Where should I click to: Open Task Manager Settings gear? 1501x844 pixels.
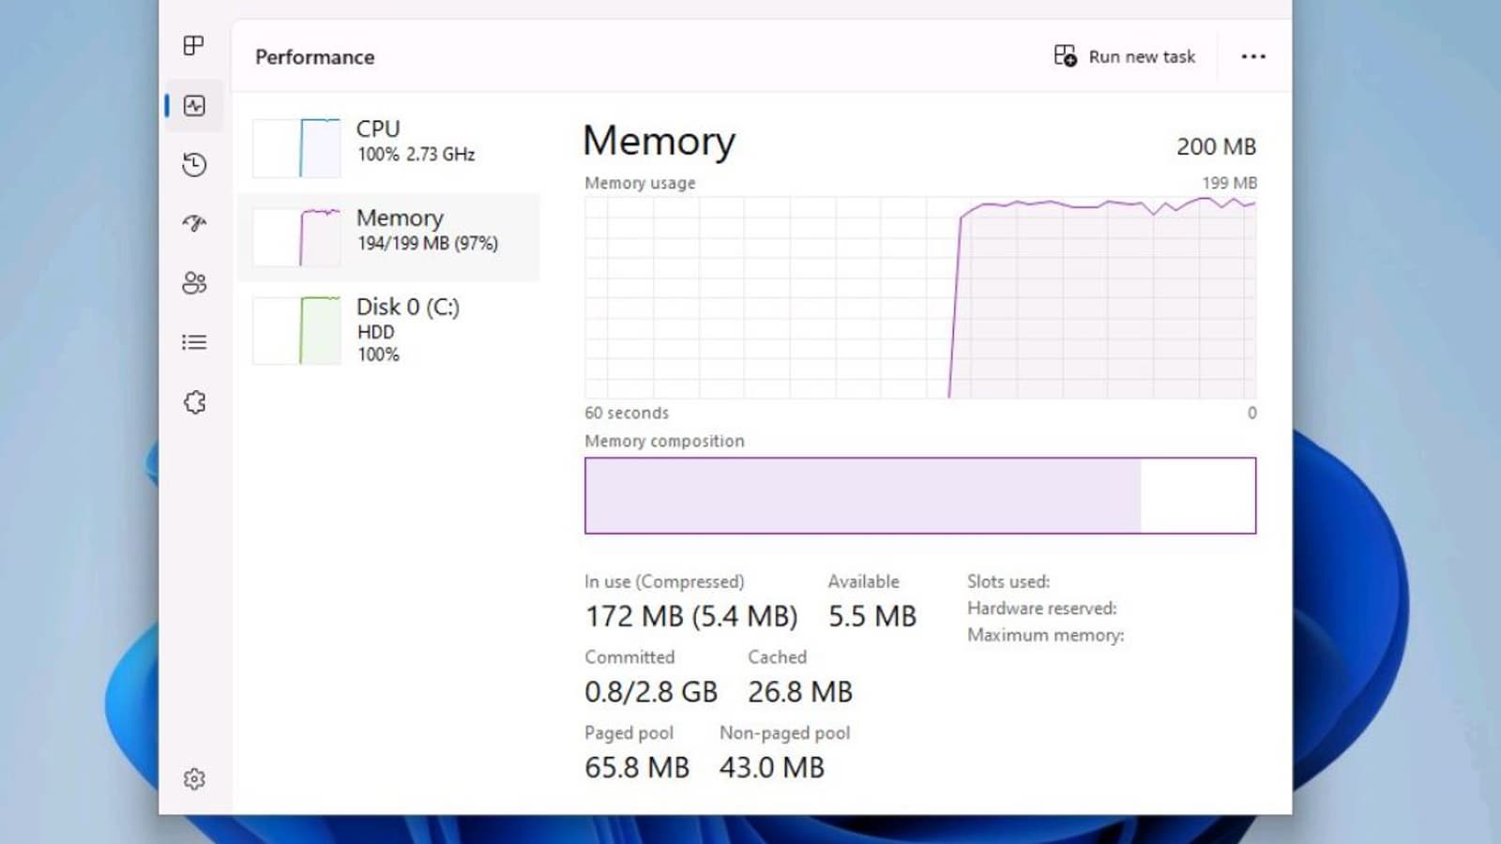click(194, 779)
